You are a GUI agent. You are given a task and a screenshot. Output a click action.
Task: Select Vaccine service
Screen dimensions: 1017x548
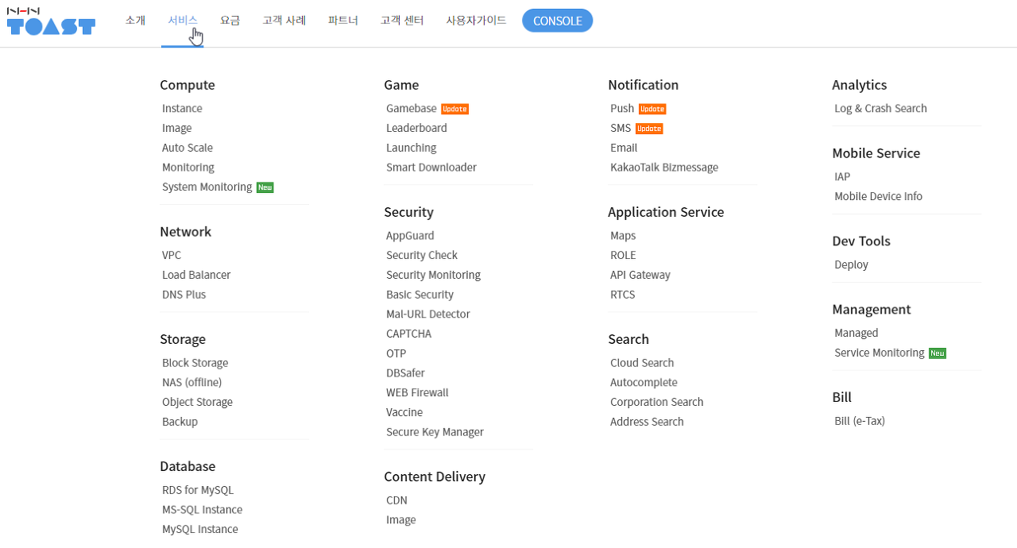(404, 413)
